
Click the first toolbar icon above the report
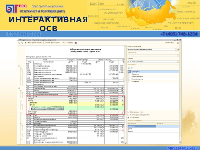pos(18,43)
